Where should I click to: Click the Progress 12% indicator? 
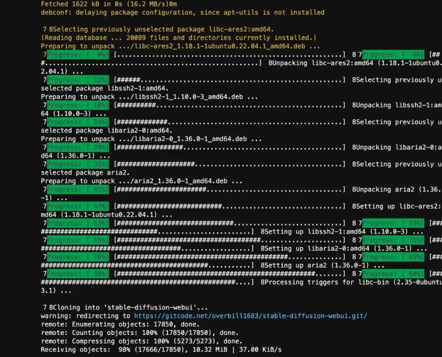78,80
